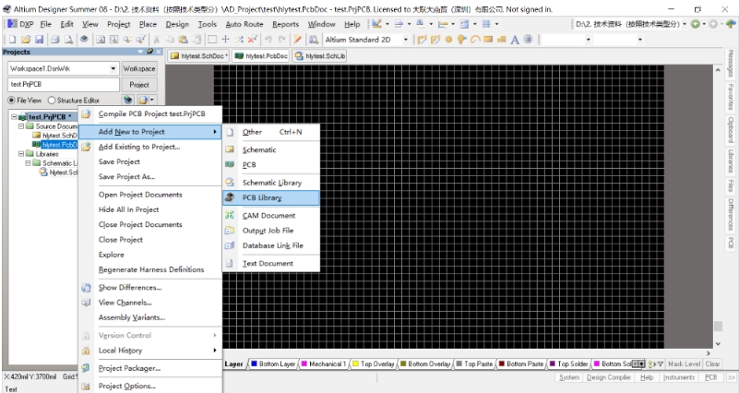Select the Top Paste layer tab
The image size is (739, 393).
[x=474, y=363]
